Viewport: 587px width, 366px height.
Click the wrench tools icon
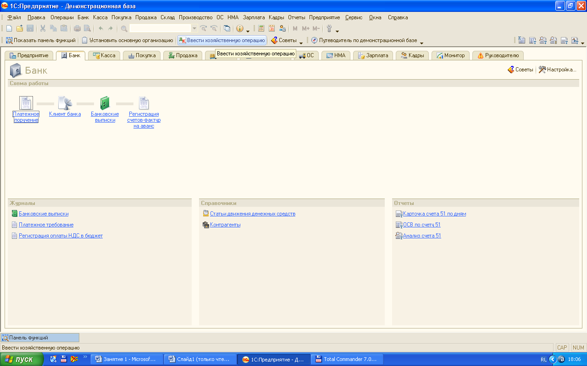tap(329, 28)
